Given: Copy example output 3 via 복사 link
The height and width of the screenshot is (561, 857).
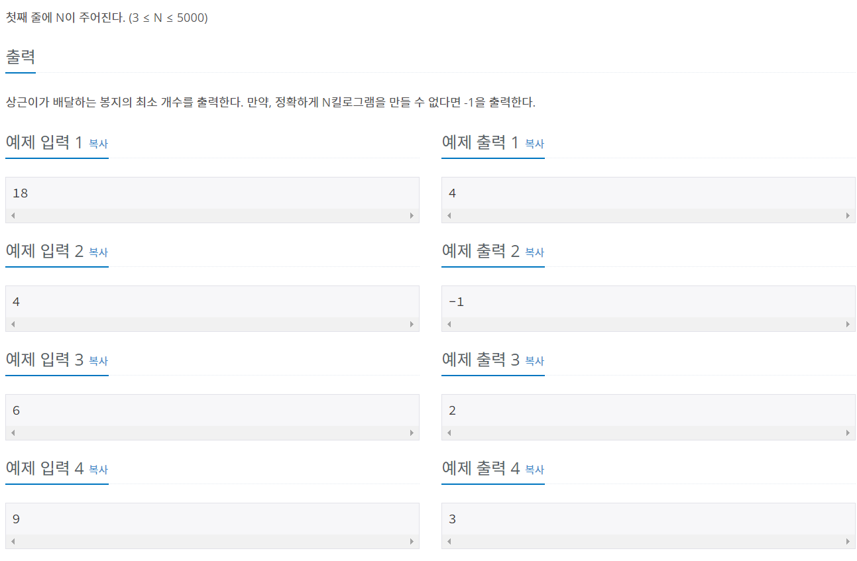Looking at the screenshot, I should (534, 361).
